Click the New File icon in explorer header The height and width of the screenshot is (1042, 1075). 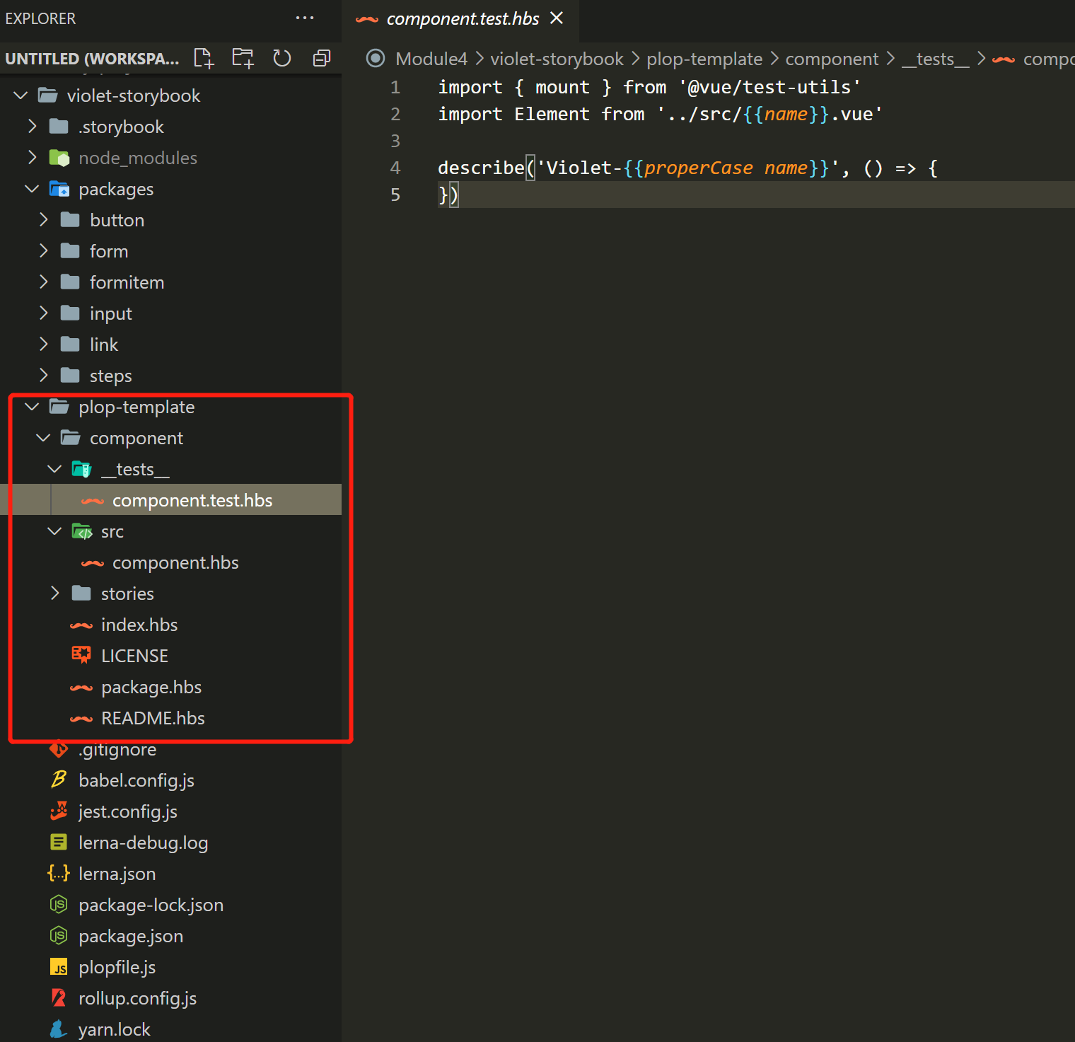204,58
